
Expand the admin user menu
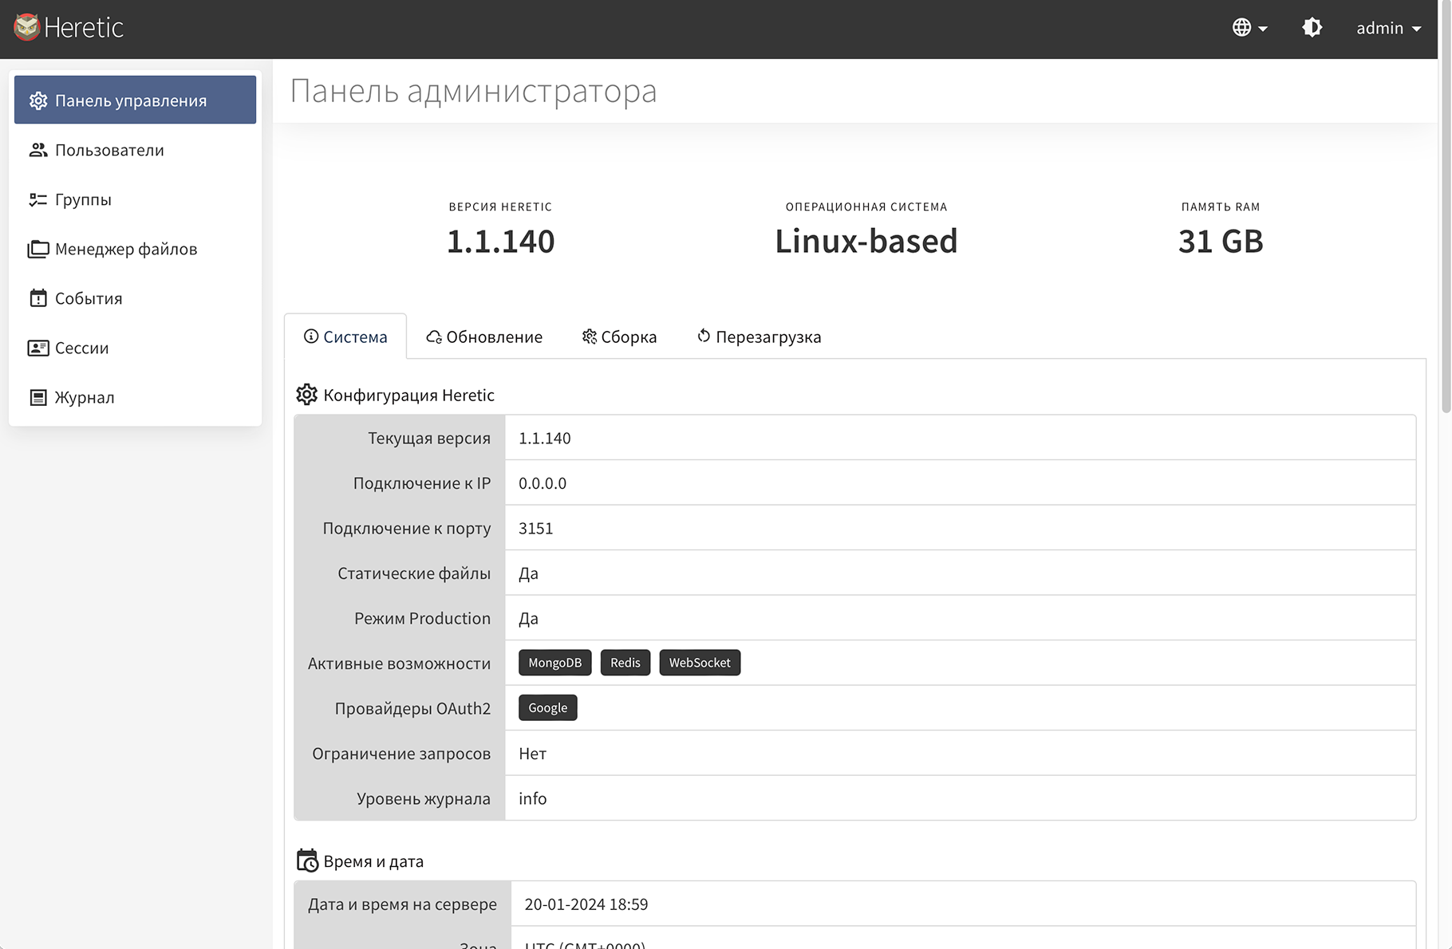point(1388,28)
